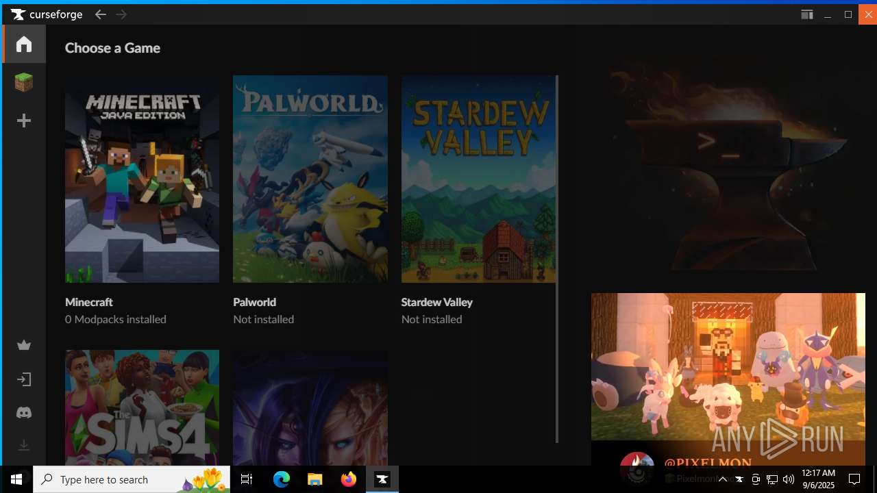Go forward with the right arrow
Viewport: 877px width, 493px height.
point(121,14)
